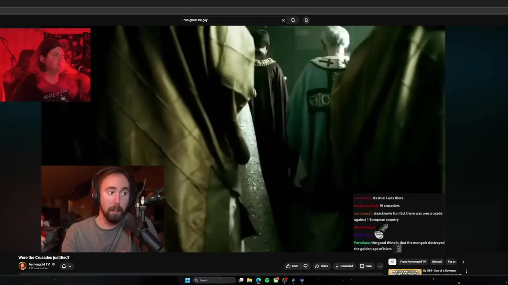Open the Xbox app from the taskbar

pos(276,280)
